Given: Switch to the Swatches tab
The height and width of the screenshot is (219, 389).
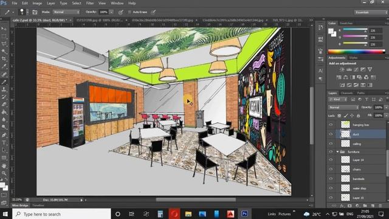Looking at the screenshot, I should pyautogui.click(x=346, y=23).
